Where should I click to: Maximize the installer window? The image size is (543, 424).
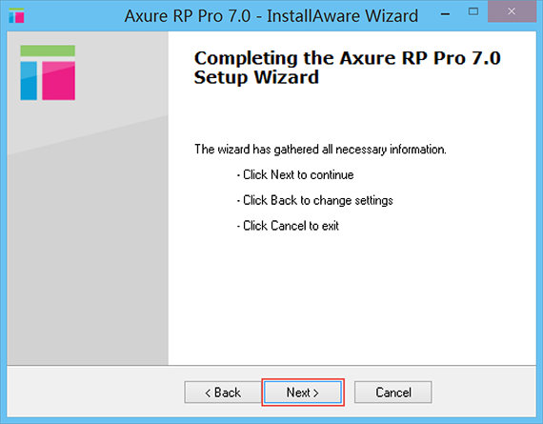point(473,11)
